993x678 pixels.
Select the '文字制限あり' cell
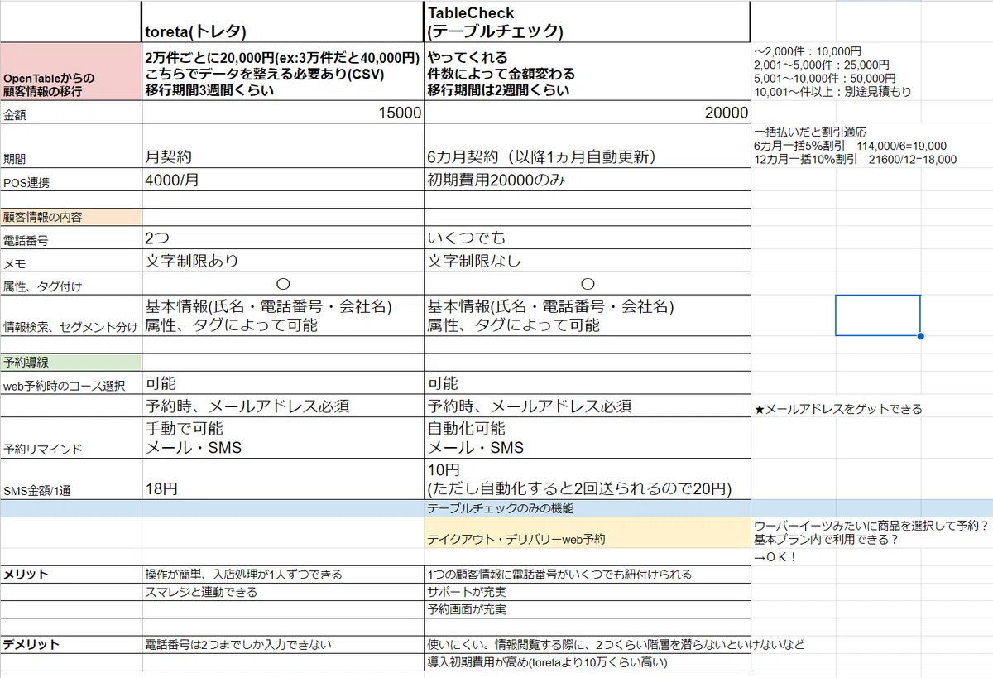pos(282,261)
